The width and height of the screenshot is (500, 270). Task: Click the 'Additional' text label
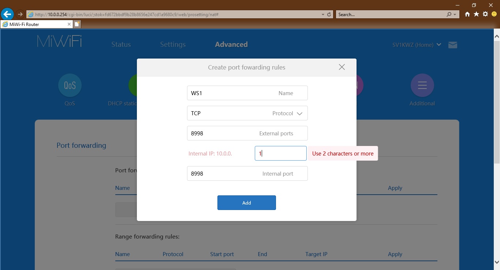coord(422,104)
